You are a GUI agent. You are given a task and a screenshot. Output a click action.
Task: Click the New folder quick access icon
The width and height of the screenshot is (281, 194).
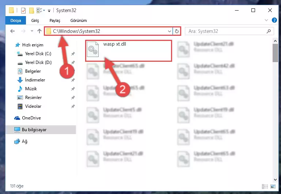tap(31, 11)
